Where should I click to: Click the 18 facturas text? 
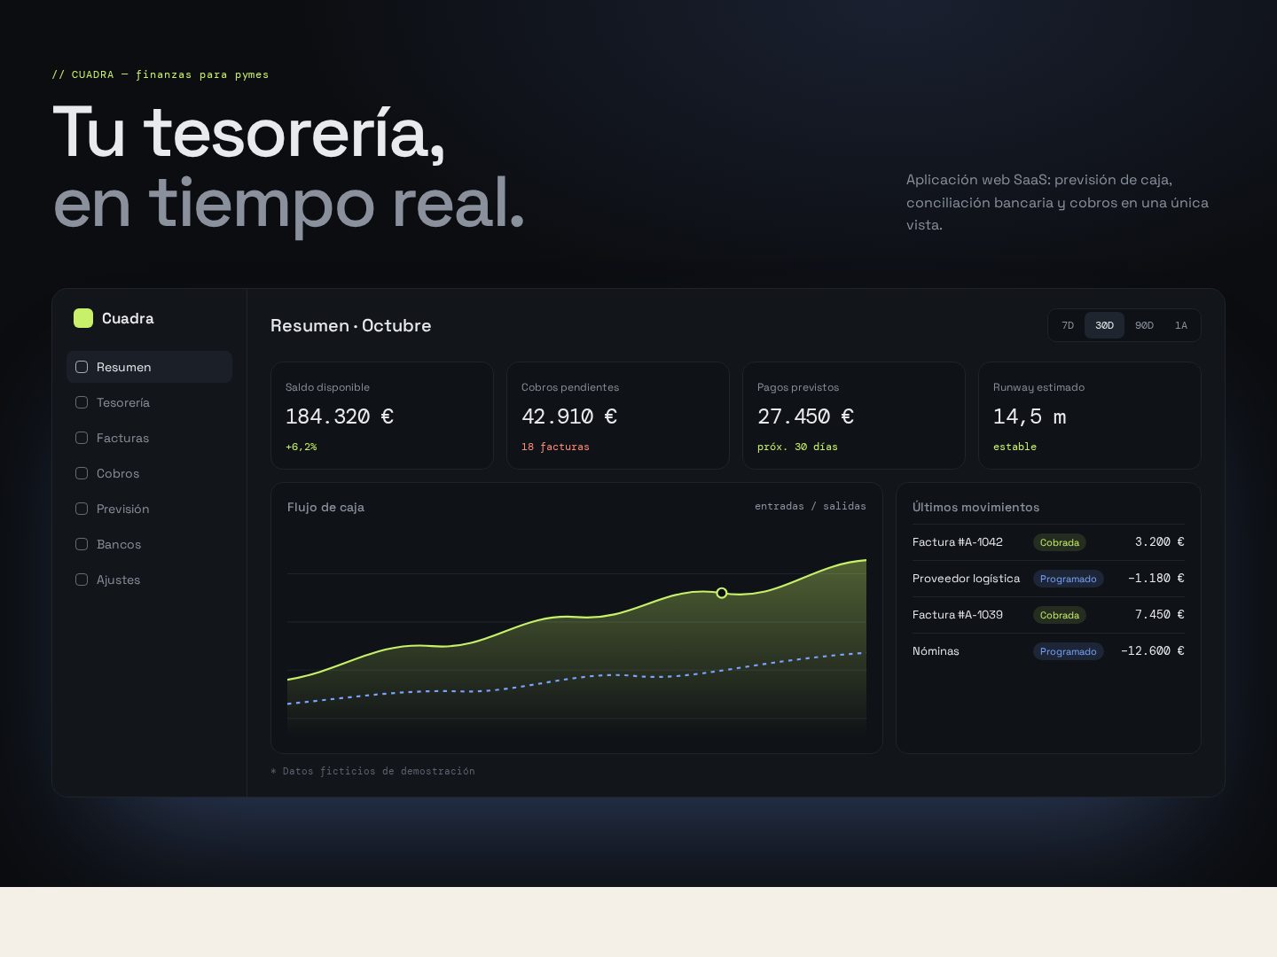[555, 447]
